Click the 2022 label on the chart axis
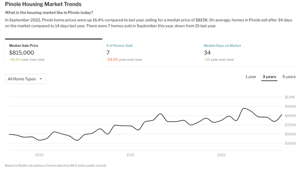303x170 pixels. click(221, 155)
